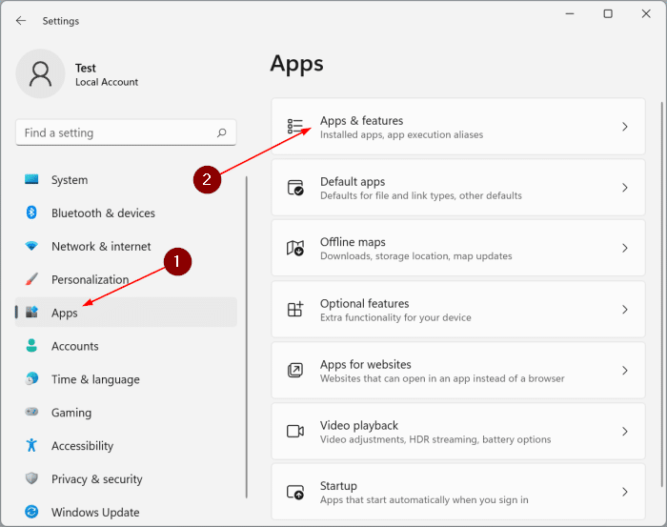Open Apps for websites page
The height and width of the screenshot is (527, 667).
[x=458, y=371]
